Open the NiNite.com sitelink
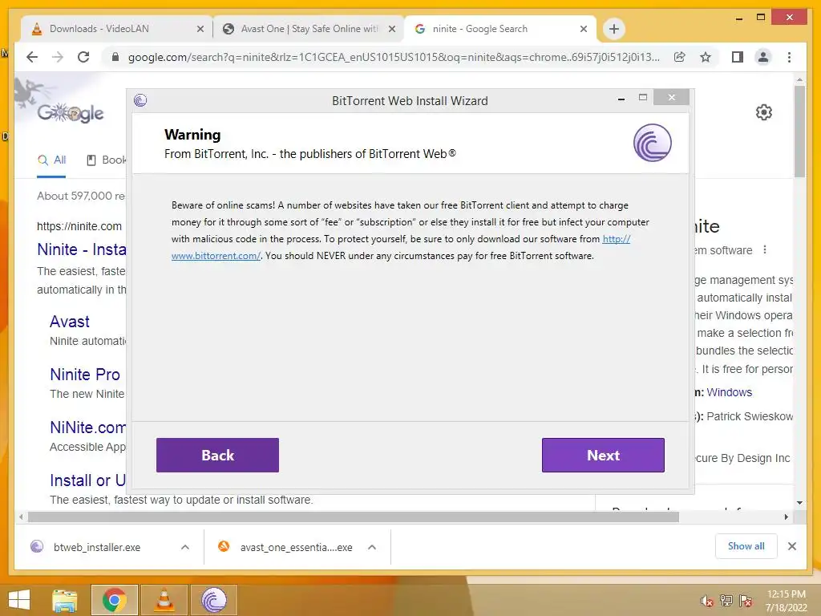 click(x=88, y=427)
